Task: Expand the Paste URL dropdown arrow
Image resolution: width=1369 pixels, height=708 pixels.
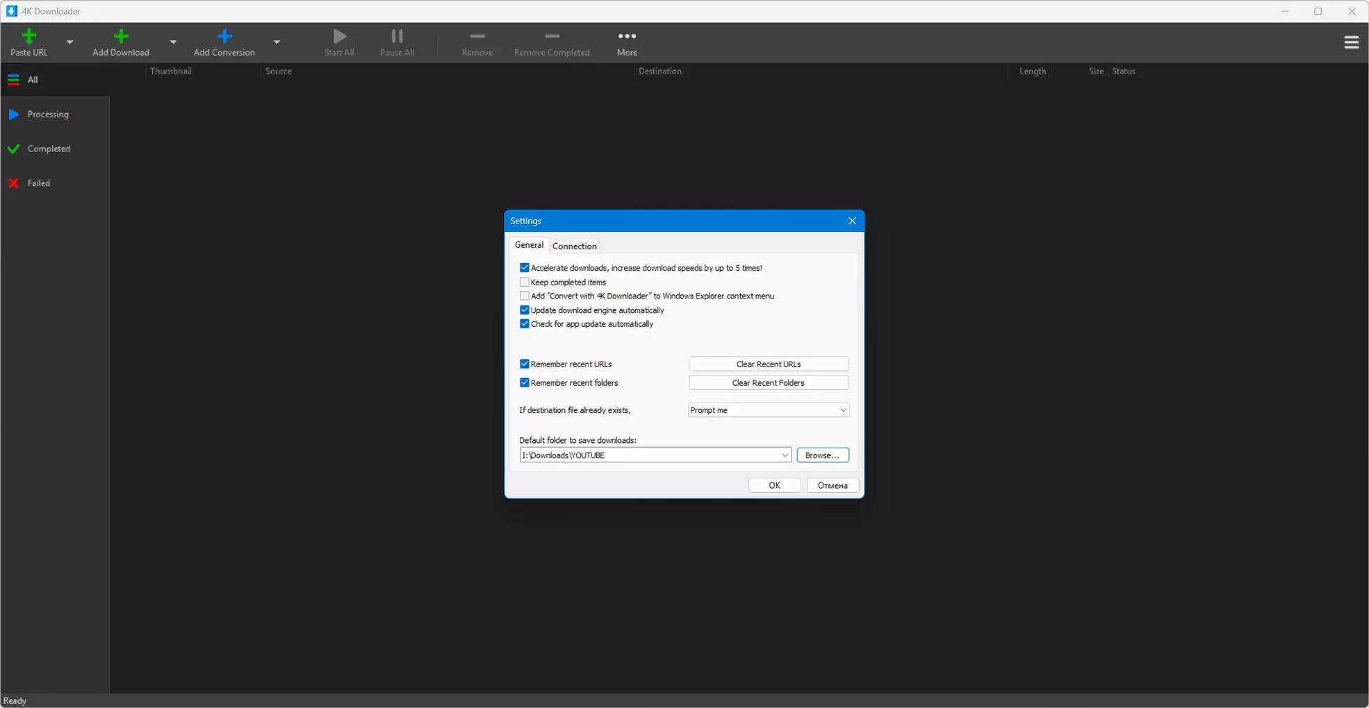Action: 69,42
